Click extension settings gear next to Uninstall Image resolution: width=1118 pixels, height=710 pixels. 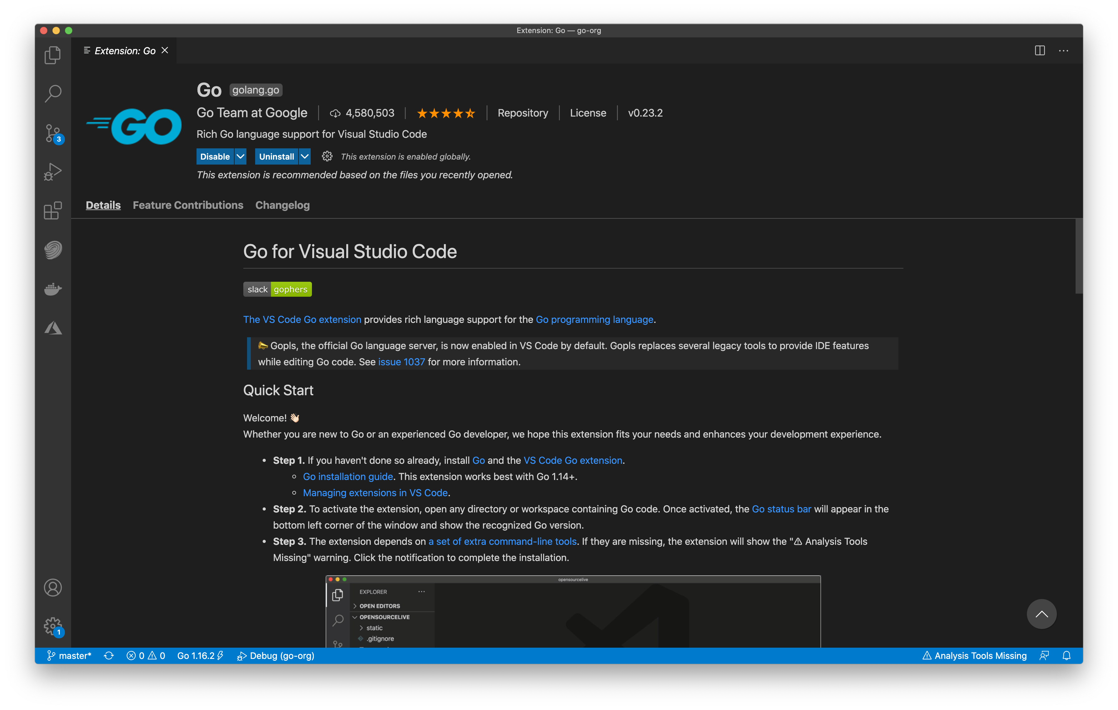click(327, 156)
